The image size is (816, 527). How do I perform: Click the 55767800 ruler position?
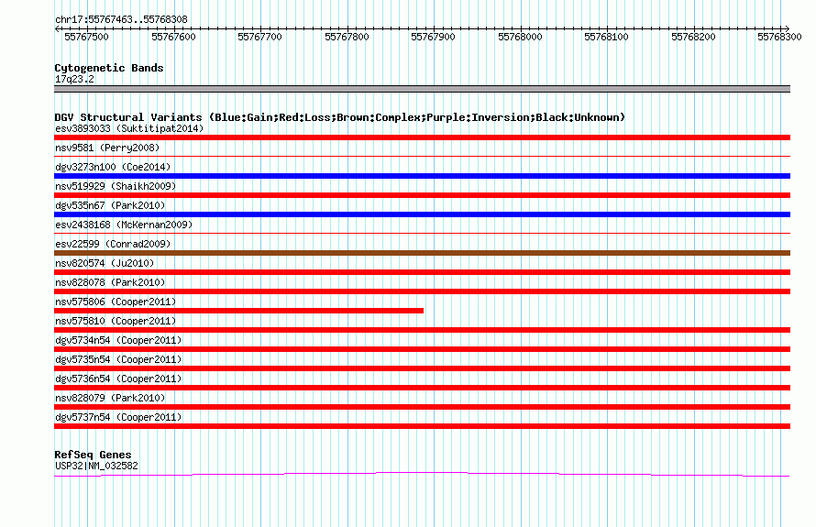pos(347,37)
